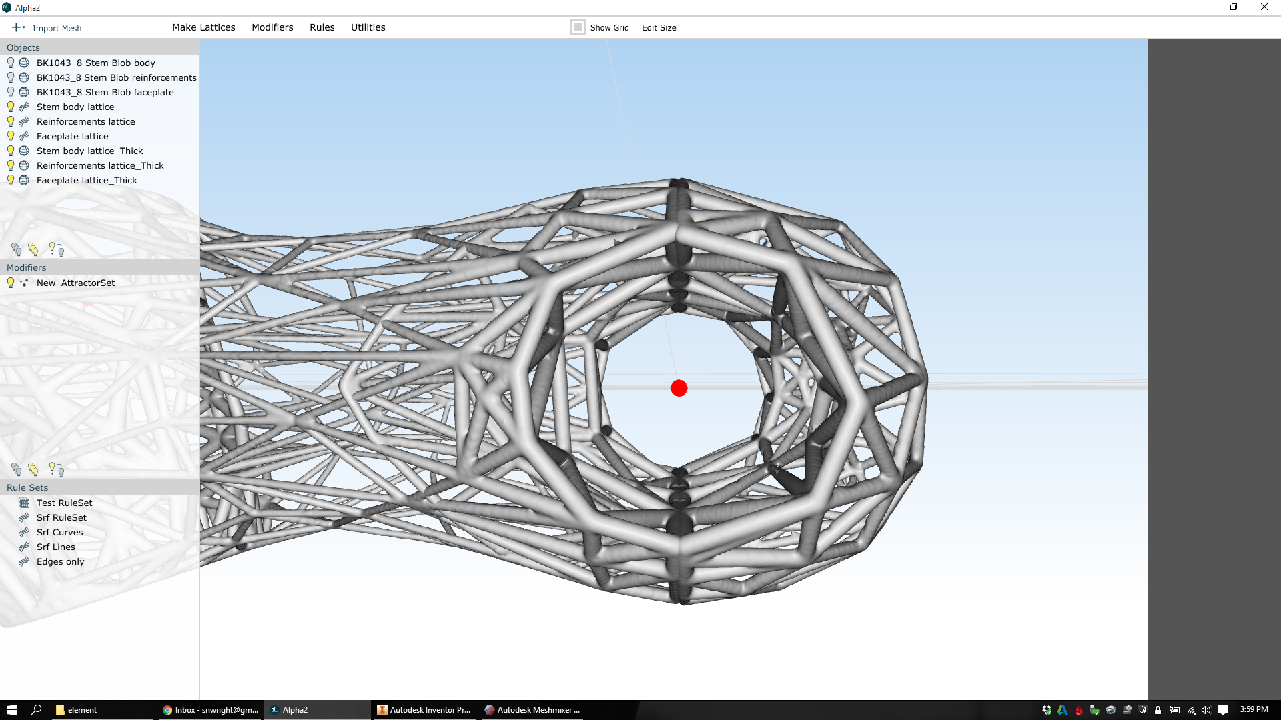The image size is (1281, 720).
Task: Click the lattice icon next to Stem body lattice
Action: point(24,107)
